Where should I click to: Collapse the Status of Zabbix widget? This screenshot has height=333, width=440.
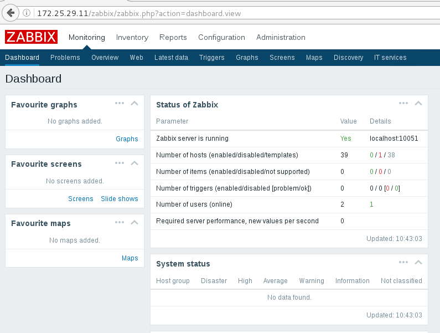click(418, 103)
